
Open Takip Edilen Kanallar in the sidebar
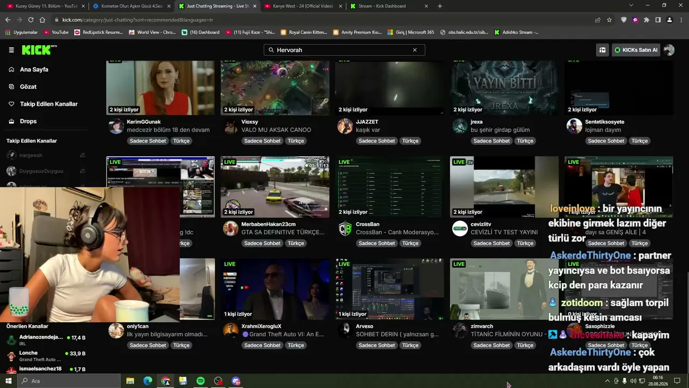48,104
